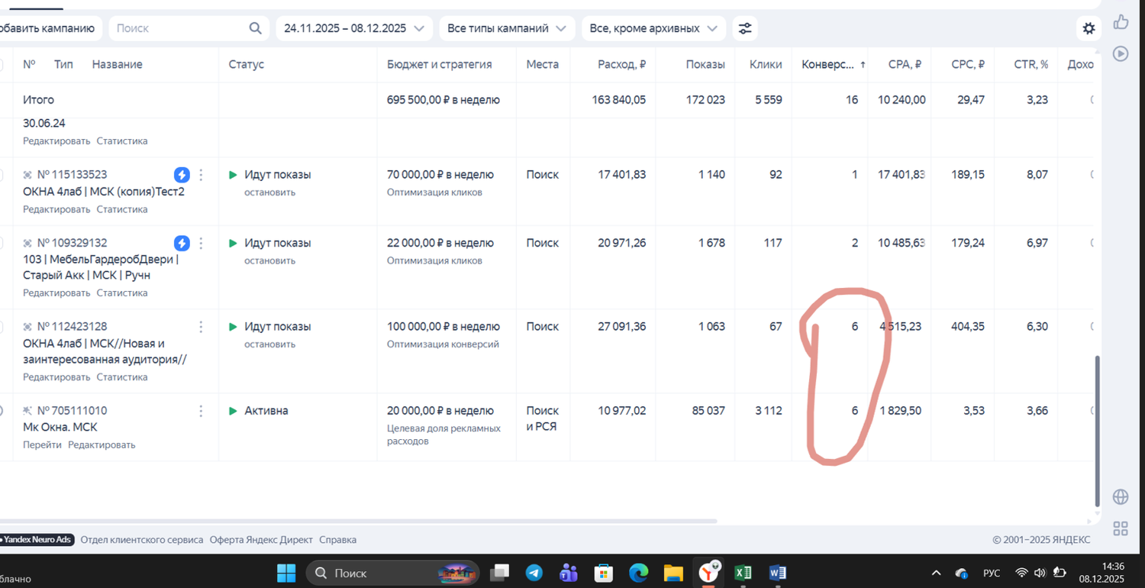Click Редактировать under Мк Окна. МСК
1145x588 pixels.
(x=102, y=445)
